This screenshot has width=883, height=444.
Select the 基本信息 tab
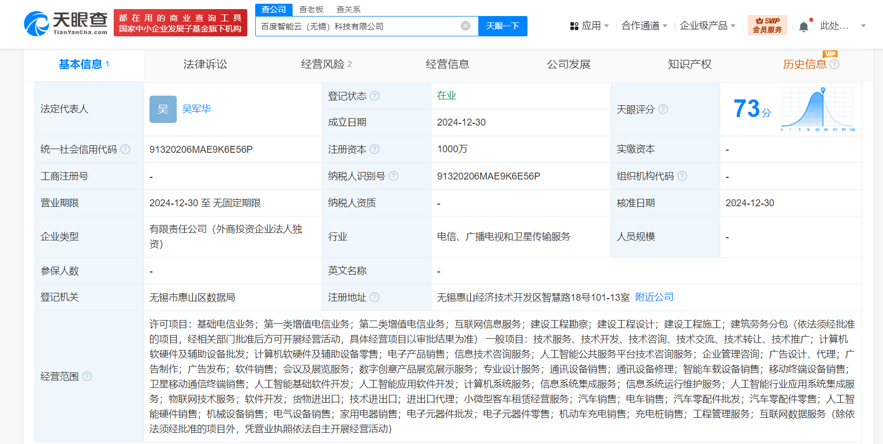pyautogui.click(x=84, y=64)
